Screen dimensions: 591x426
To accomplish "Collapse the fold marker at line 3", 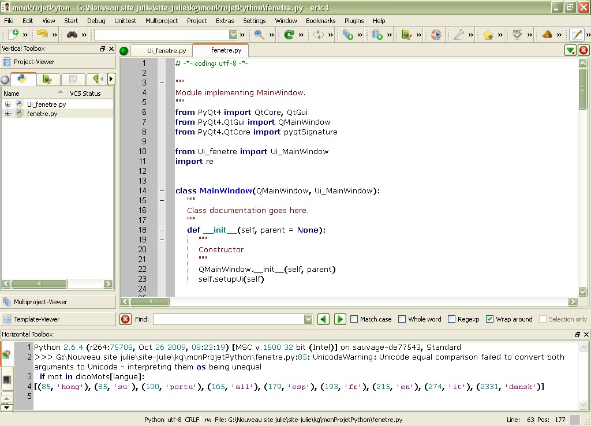I will tap(162, 83).
